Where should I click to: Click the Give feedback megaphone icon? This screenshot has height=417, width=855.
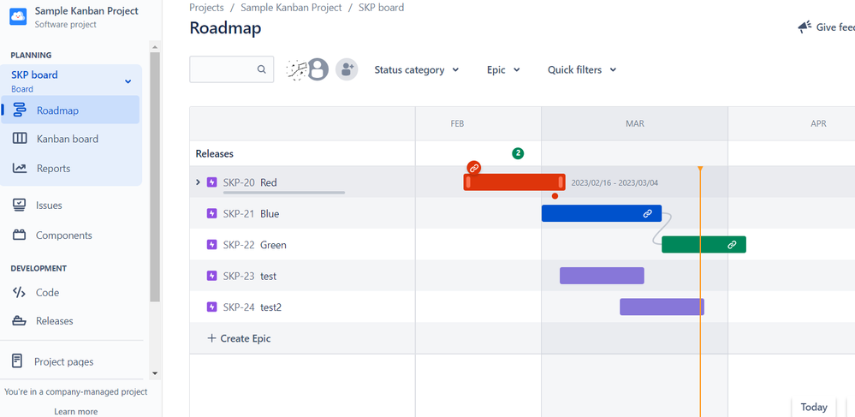click(x=804, y=27)
